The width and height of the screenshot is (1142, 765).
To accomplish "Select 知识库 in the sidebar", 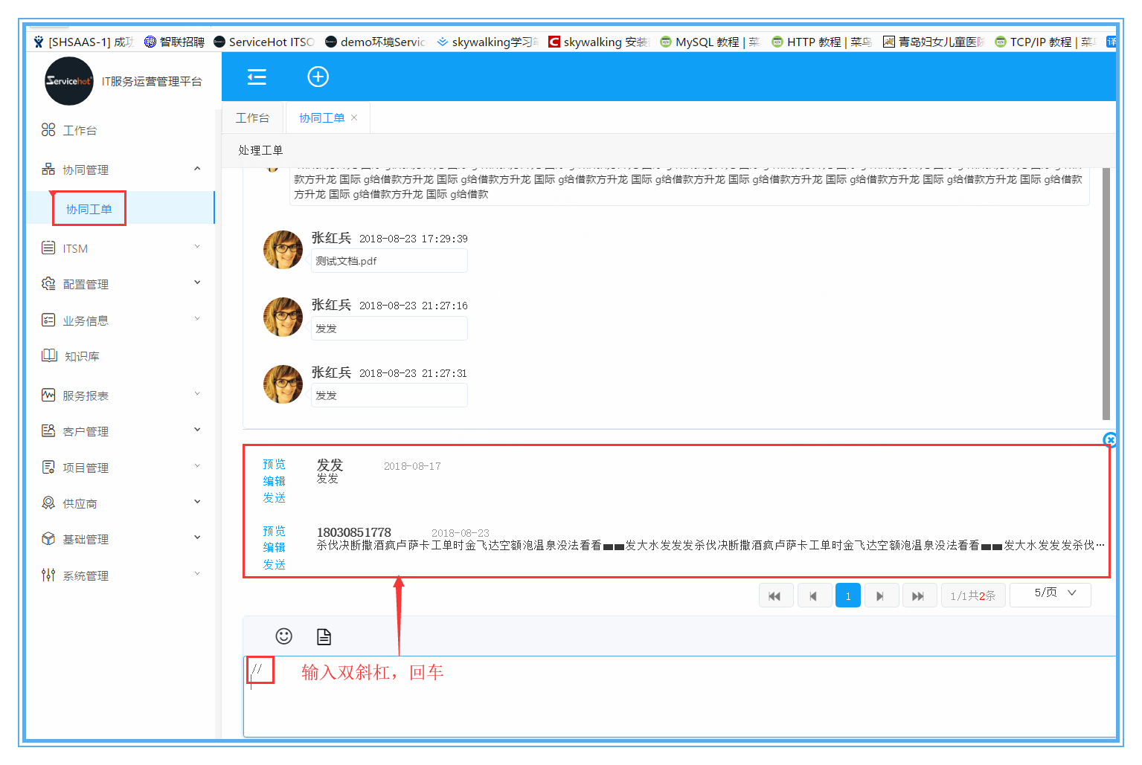I will click(x=82, y=356).
